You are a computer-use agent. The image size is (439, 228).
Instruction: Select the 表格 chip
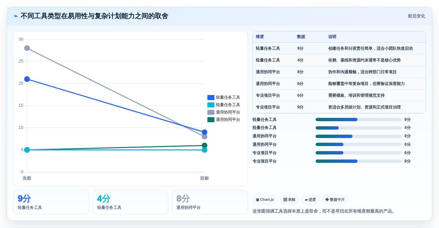(x=289, y=199)
